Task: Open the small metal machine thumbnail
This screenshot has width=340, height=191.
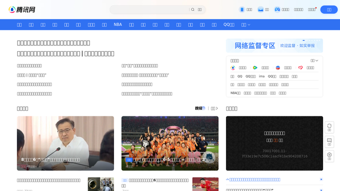Action: (101, 184)
